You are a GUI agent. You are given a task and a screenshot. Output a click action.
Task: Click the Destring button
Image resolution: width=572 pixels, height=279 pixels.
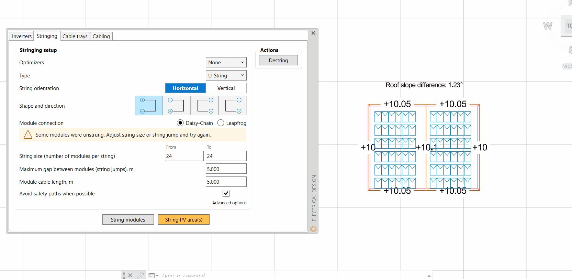pos(278,60)
